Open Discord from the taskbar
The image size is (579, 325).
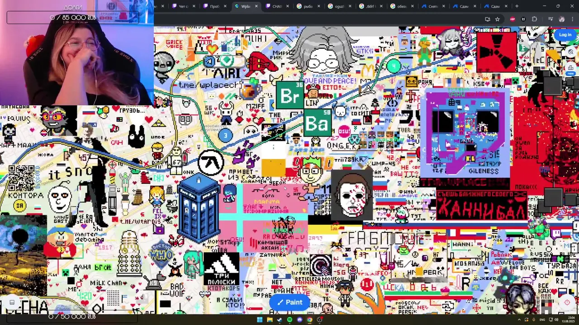pyautogui.click(x=299, y=320)
